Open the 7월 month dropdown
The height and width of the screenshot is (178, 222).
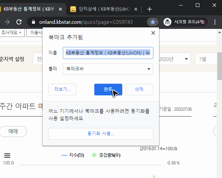pos(206,59)
